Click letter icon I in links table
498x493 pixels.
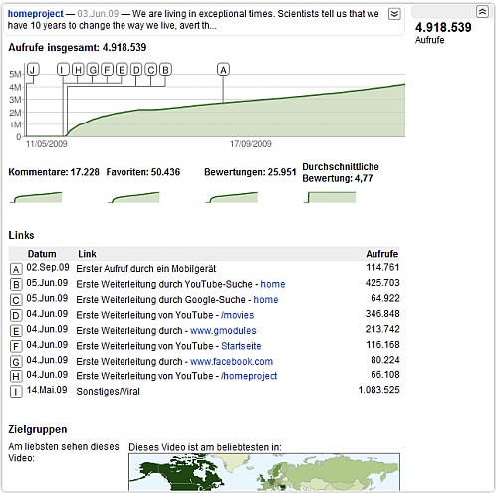click(x=16, y=392)
